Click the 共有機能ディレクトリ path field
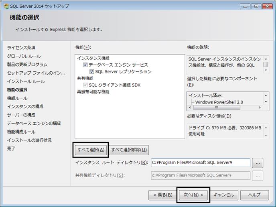Viewport: 276px width, 207px height. [201, 175]
